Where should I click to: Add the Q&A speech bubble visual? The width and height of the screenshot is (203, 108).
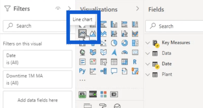[114, 71]
